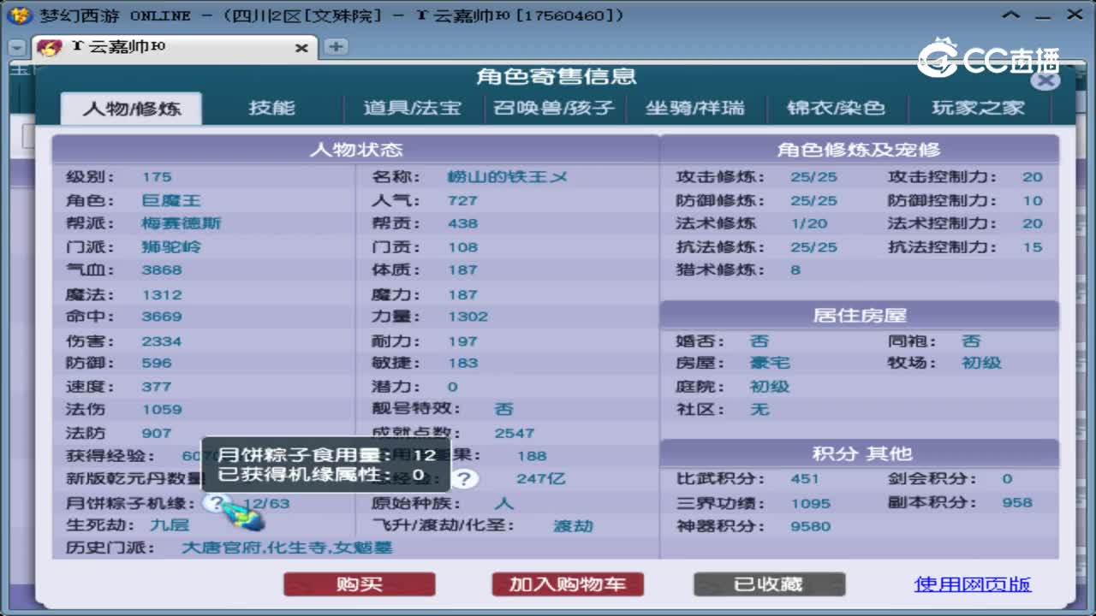Switch to 技能 tab
The width and height of the screenshot is (1096, 616).
(x=271, y=108)
